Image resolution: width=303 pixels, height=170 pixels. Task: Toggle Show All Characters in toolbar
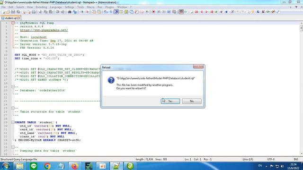[111, 12]
